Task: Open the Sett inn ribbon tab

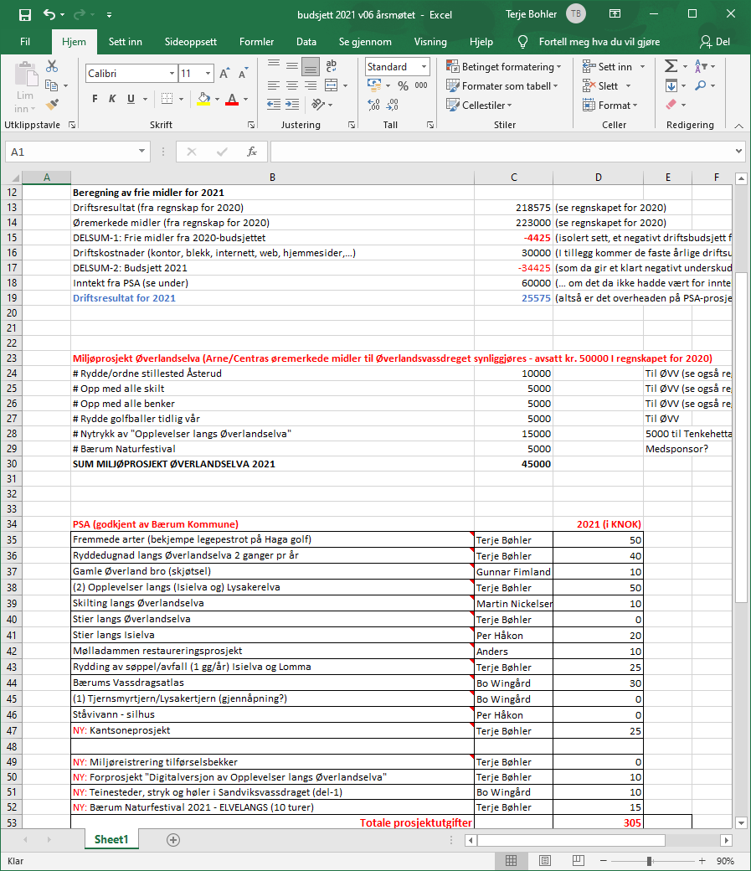Action: pos(126,42)
